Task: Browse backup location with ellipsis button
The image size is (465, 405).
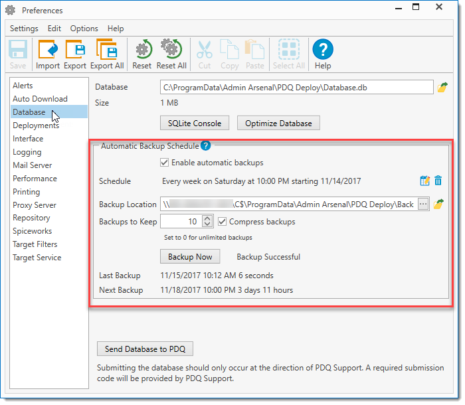Action: 424,204
